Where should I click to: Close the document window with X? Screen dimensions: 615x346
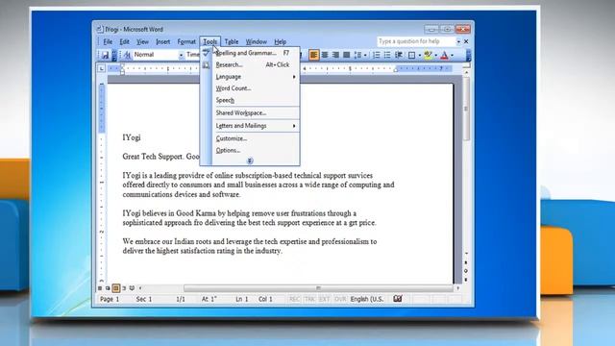466,41
